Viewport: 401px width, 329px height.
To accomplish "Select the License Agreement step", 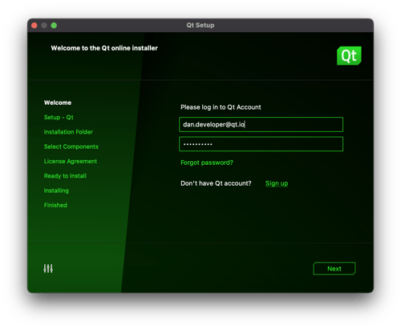I will [x=71, y=161].
